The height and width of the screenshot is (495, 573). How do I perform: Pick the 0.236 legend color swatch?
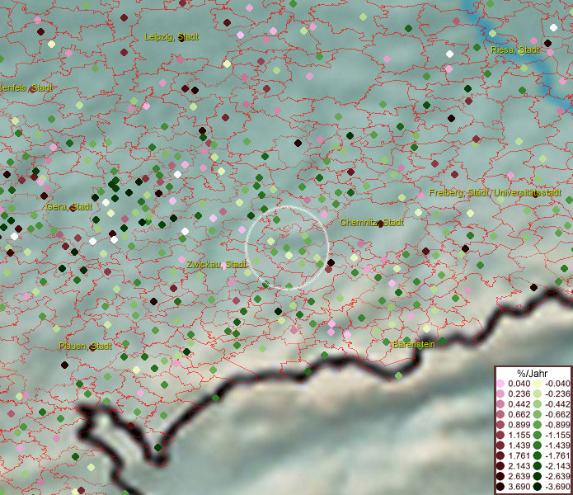pos(500,394)
